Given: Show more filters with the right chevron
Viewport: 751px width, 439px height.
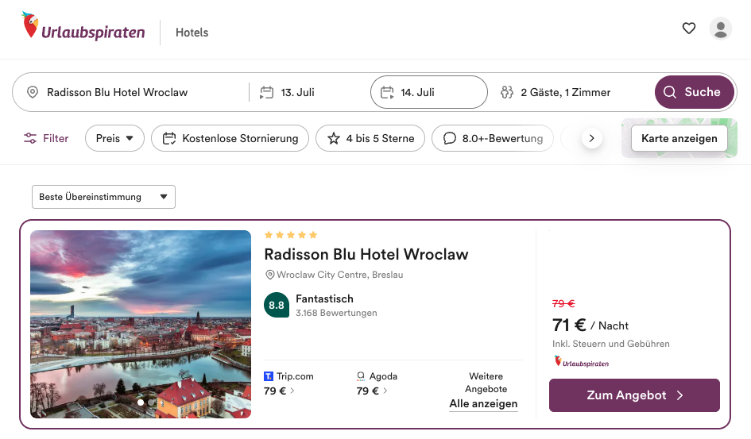Looking at the screenshot, I should point(591,138).
